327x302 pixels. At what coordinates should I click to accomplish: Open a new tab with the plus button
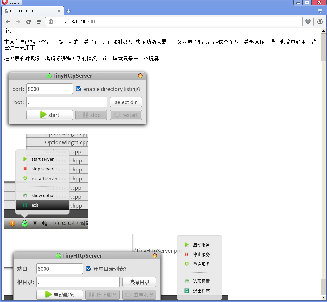(68, 10)
